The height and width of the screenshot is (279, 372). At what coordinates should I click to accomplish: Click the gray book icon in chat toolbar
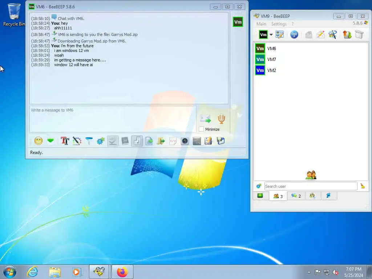pyautogui.click(x=125, y=141)
